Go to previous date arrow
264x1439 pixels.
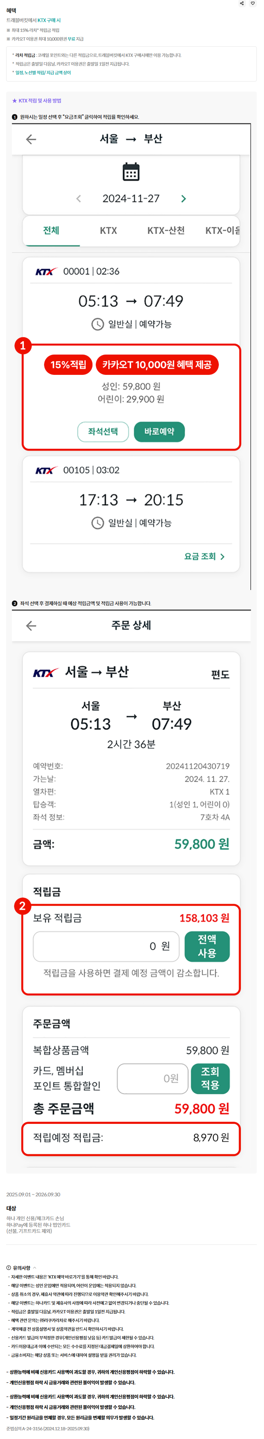[x=78, y=199]
